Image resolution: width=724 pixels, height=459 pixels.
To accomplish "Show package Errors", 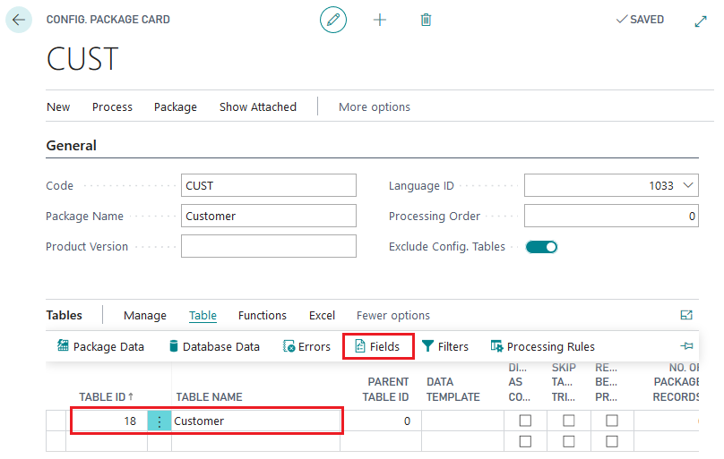I will click(306, 346).
